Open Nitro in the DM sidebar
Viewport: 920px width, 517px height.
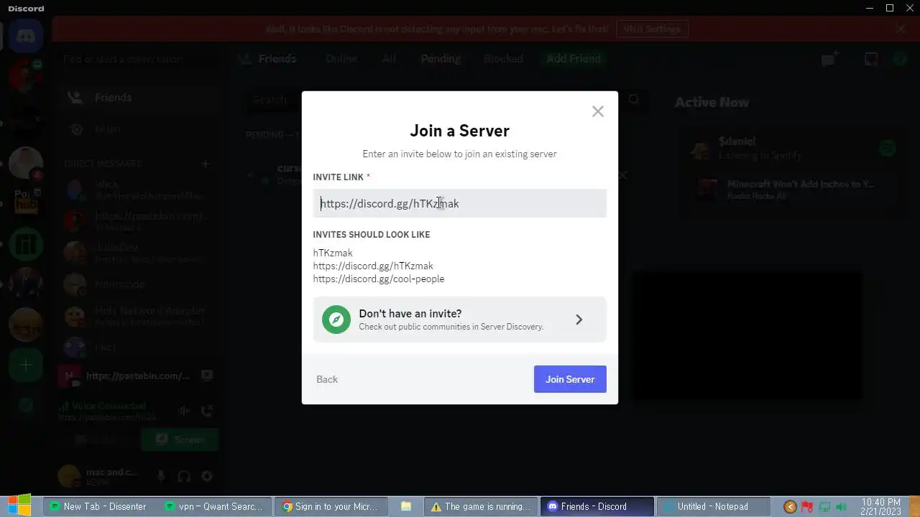pyautogui.click(x=139, y=129)
